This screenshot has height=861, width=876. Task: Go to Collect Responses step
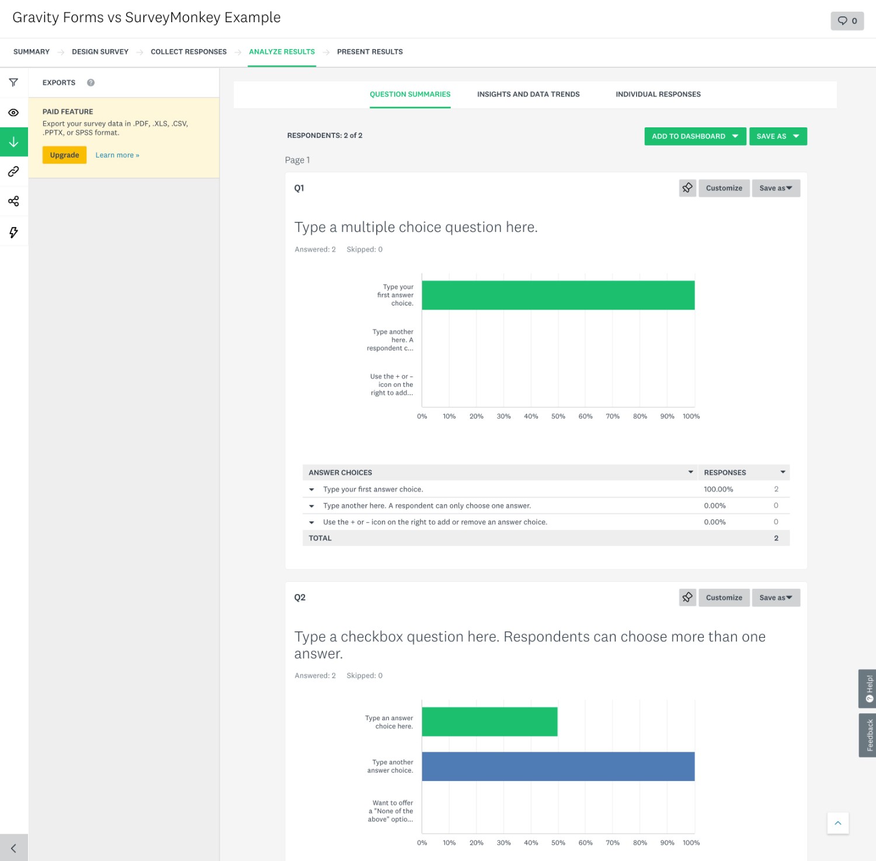click(189, 52)
